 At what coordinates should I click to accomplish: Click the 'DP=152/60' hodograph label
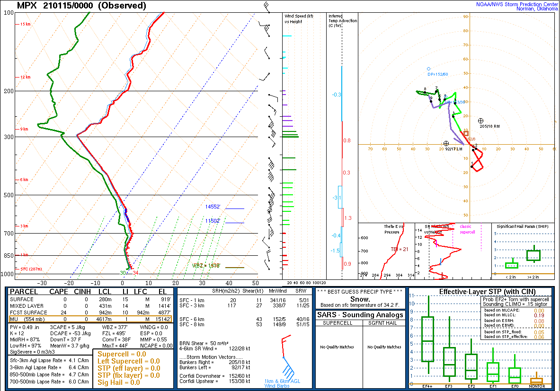coord(437,75)
